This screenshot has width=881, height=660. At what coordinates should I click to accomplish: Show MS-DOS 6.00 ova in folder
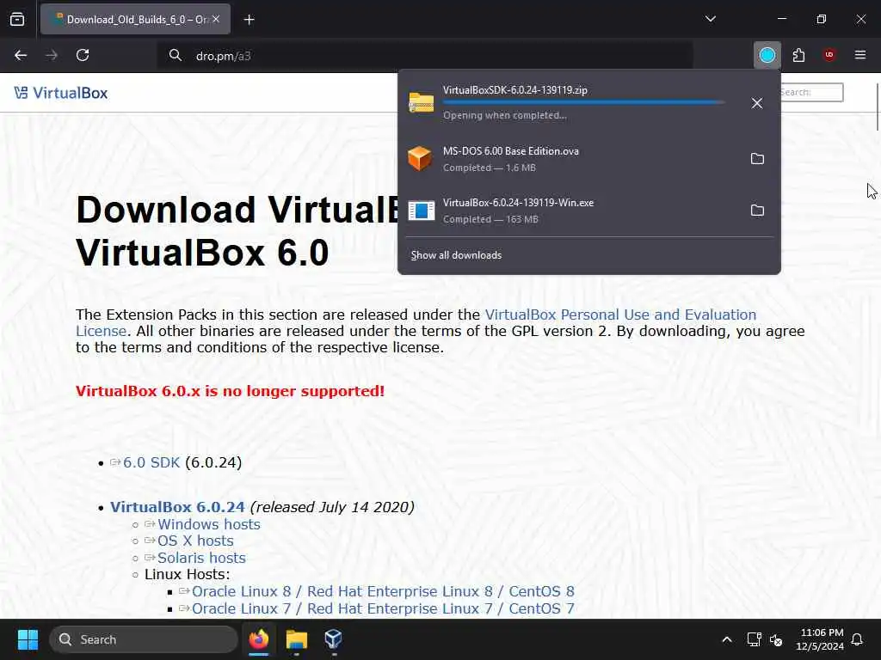(757, 159)
